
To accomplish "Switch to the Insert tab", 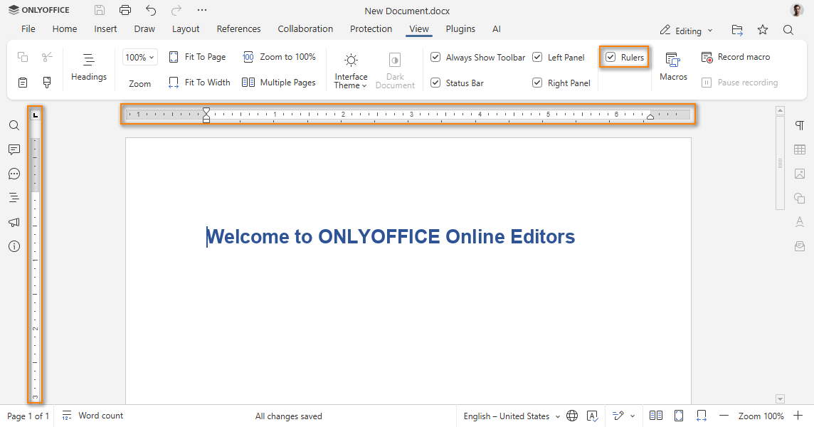I will click(105, 29).
